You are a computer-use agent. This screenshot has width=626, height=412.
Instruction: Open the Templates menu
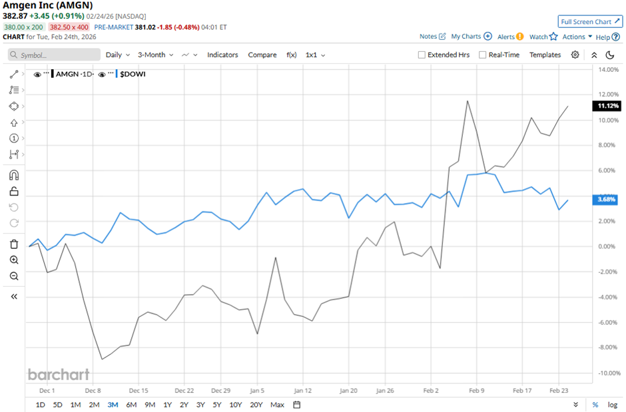point(545,55)
